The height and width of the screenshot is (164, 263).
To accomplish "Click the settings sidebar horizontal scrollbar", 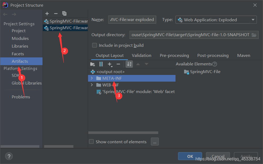I will pos(20,146).
